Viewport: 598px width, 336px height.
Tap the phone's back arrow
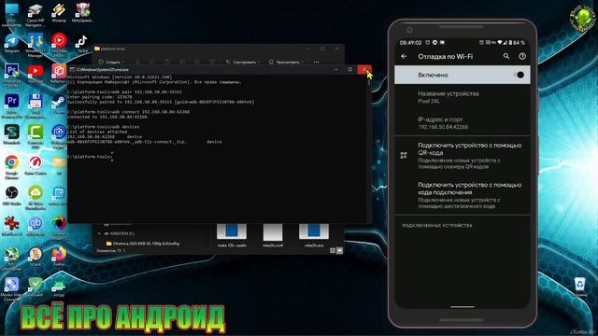pyautogui.click(x=404, y=56)
